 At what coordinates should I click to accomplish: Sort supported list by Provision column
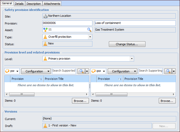(27, 79)
